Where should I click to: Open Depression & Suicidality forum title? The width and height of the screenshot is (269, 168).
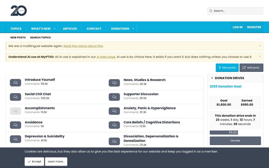pyautogui.click(x=44, y=136)
